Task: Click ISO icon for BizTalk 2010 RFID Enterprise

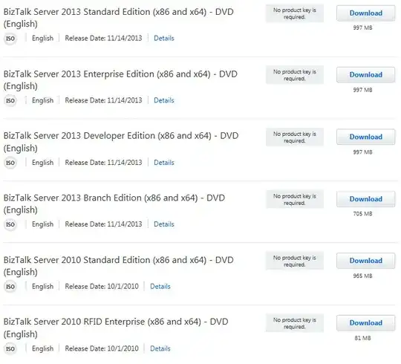Action: (x=10, y=349)
